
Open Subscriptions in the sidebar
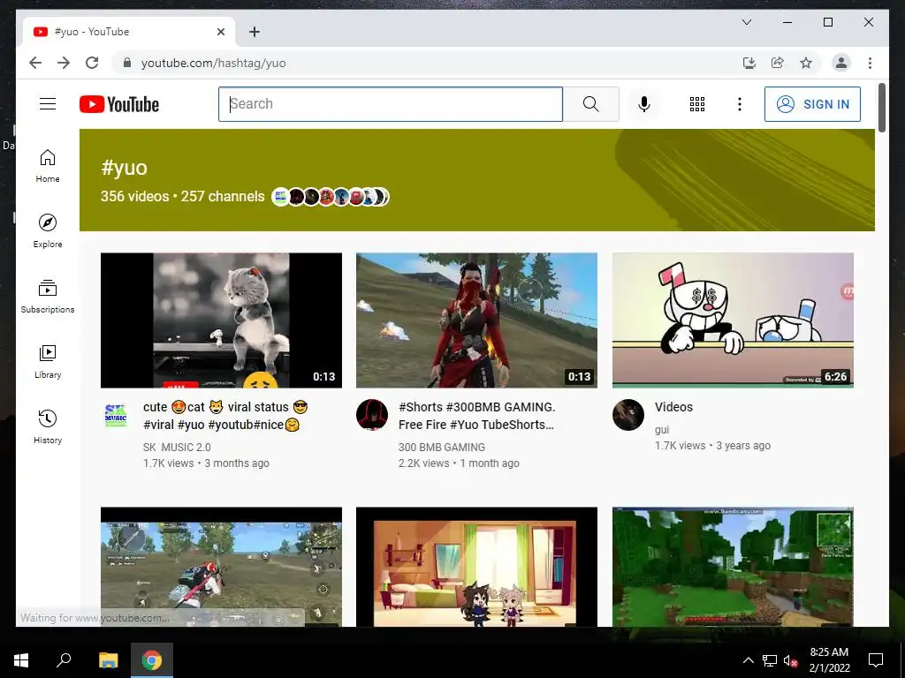pos(48,297)
